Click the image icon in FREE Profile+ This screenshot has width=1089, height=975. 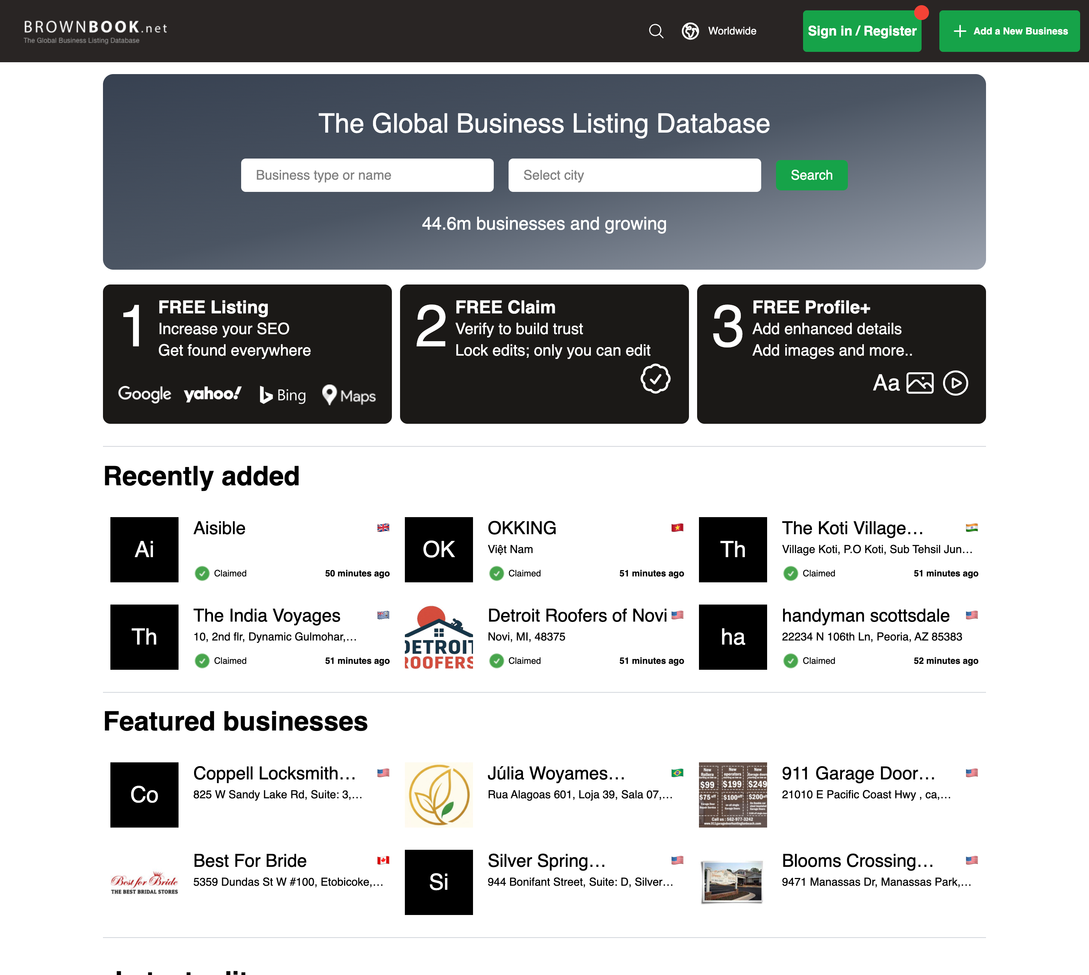click(x=920, y=383)
